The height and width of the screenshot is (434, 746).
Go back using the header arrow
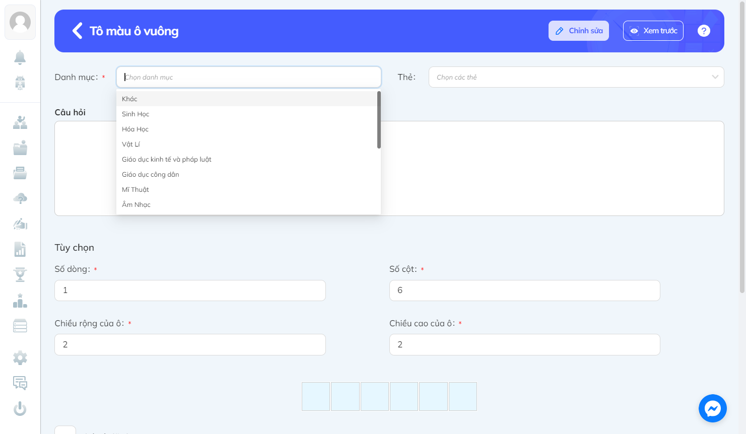[77, 31]
